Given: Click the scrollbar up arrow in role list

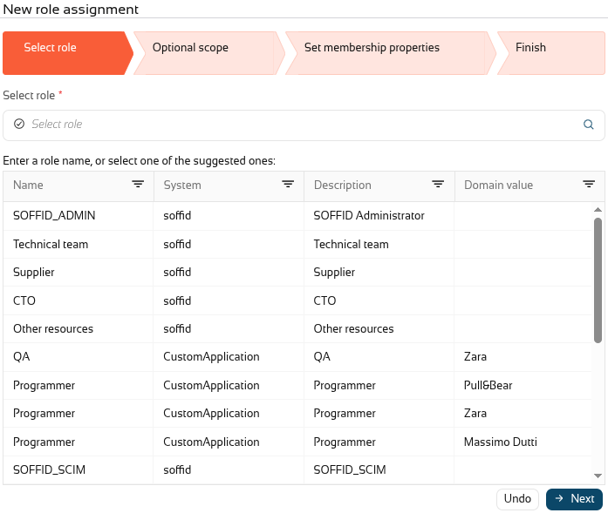Looking at the screenshot, I should tap(598, 209).
